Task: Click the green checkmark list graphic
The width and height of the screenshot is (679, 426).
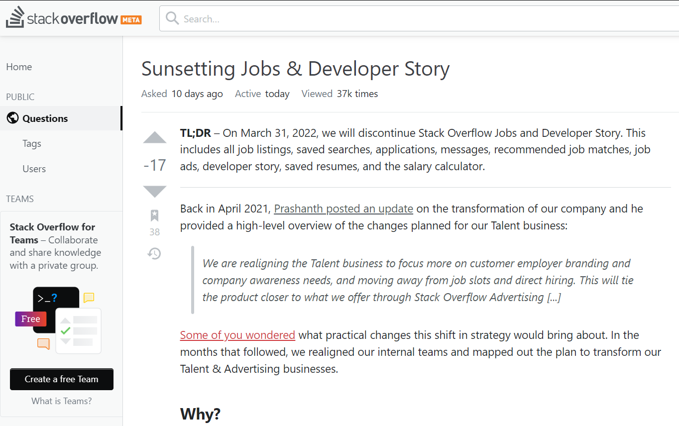Action: (x=78, y=330)
